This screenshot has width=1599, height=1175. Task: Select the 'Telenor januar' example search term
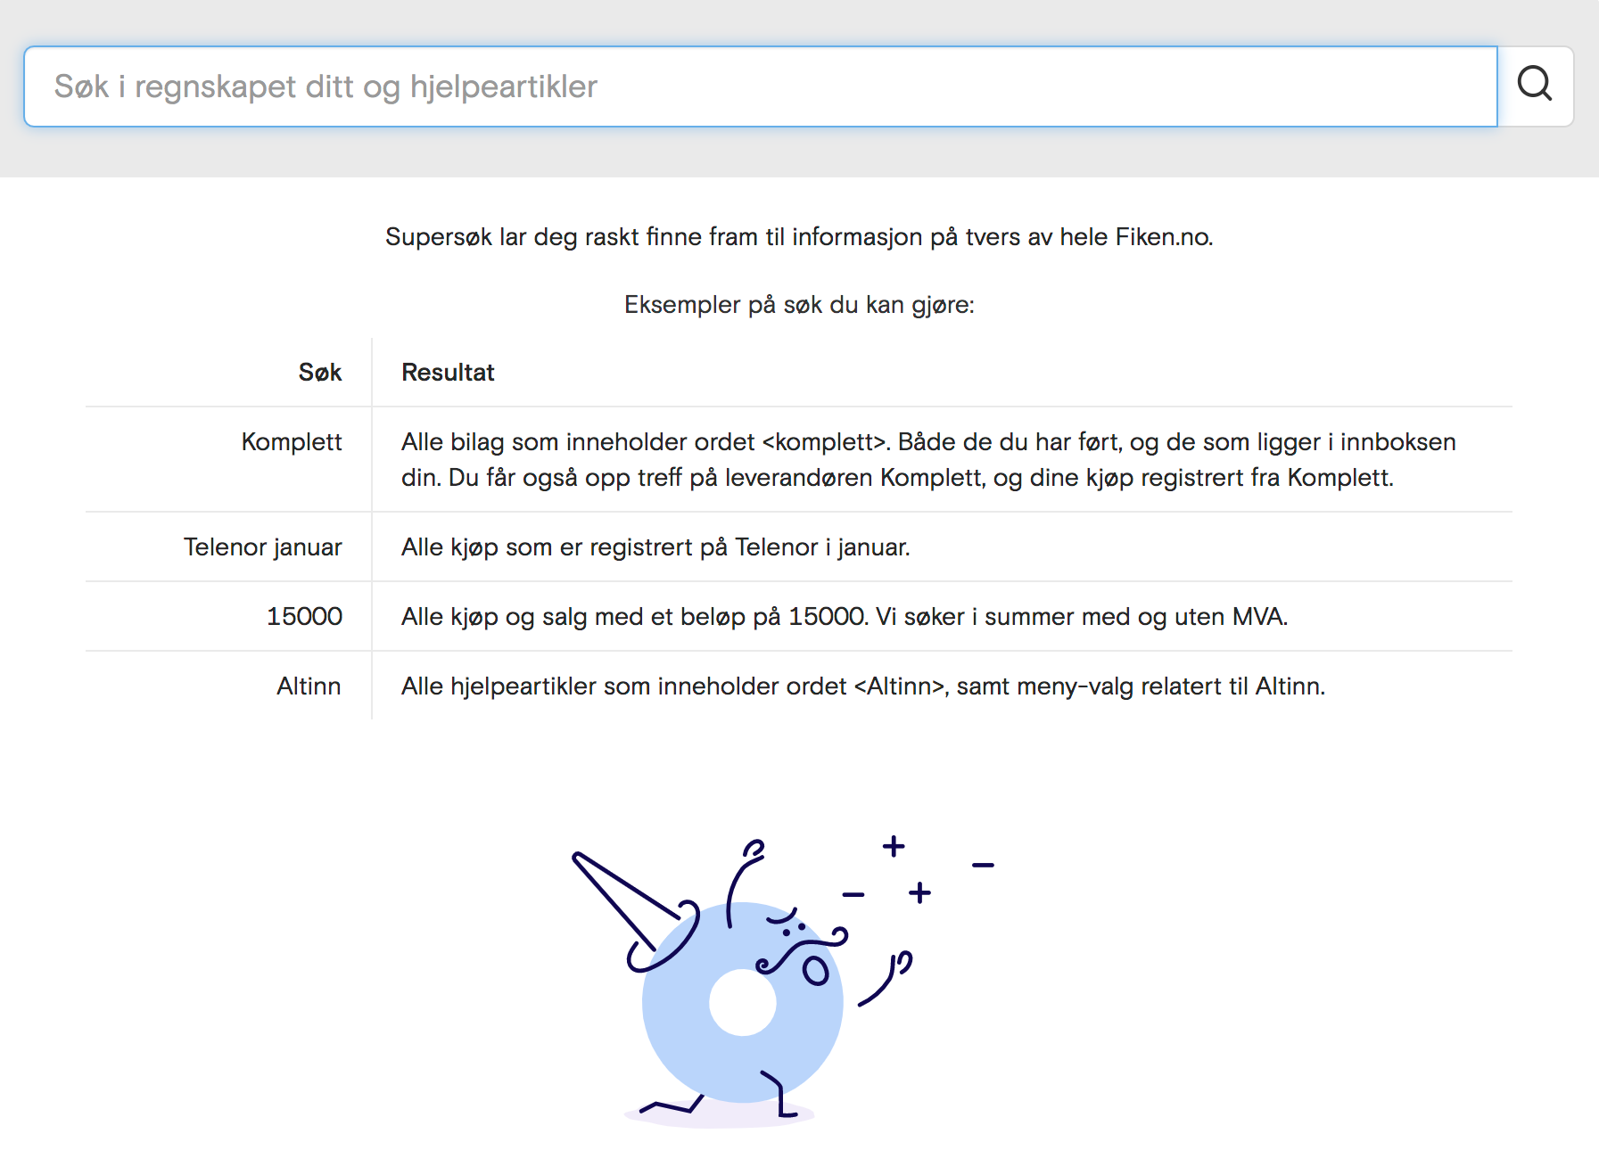point(263,547)
